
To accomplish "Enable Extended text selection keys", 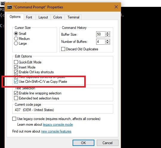I will tap(16, 98).
